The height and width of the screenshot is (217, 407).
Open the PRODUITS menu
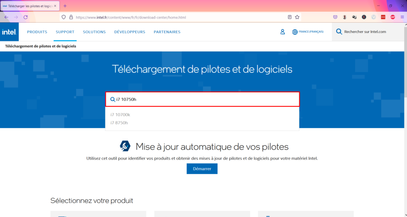click(37, 32)
